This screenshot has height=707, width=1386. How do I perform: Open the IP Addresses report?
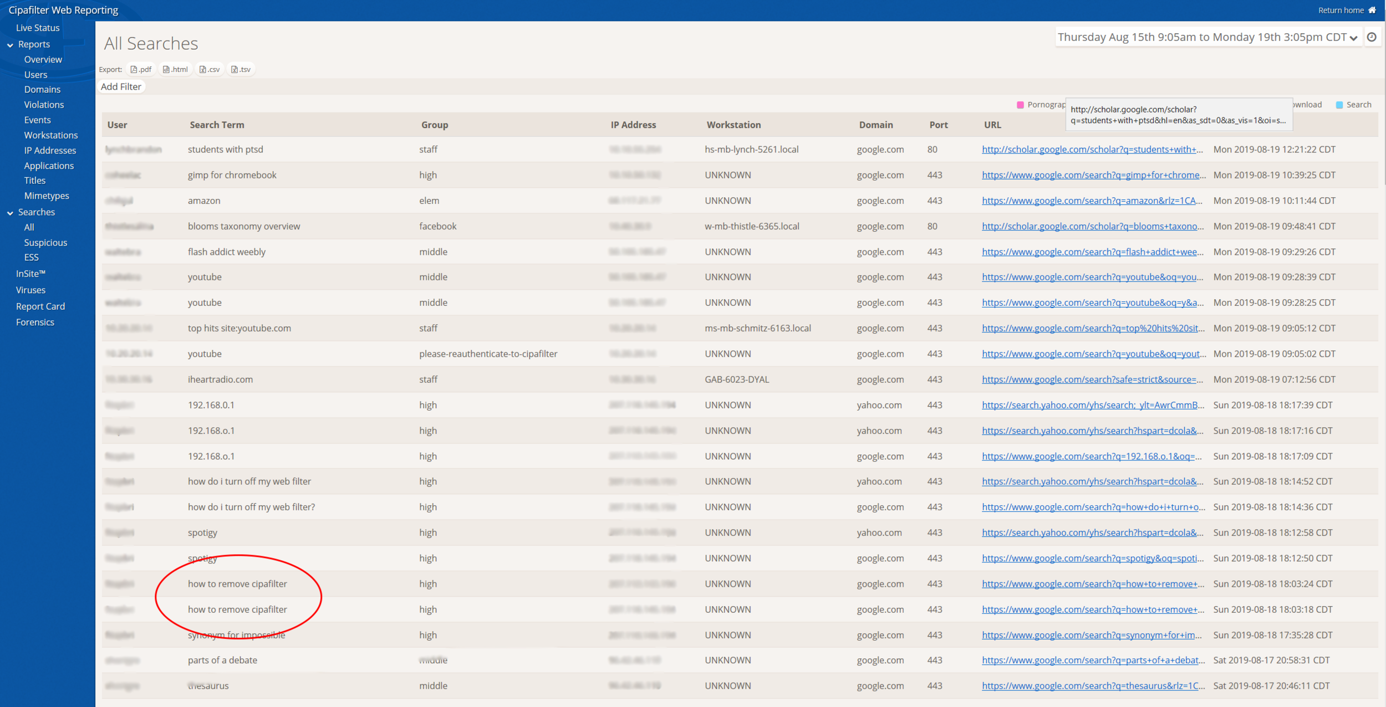point(50,150)
